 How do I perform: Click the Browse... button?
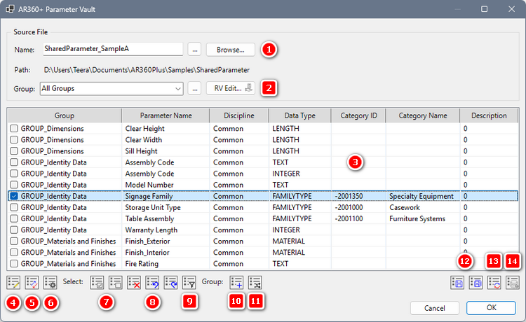[230, 50]
